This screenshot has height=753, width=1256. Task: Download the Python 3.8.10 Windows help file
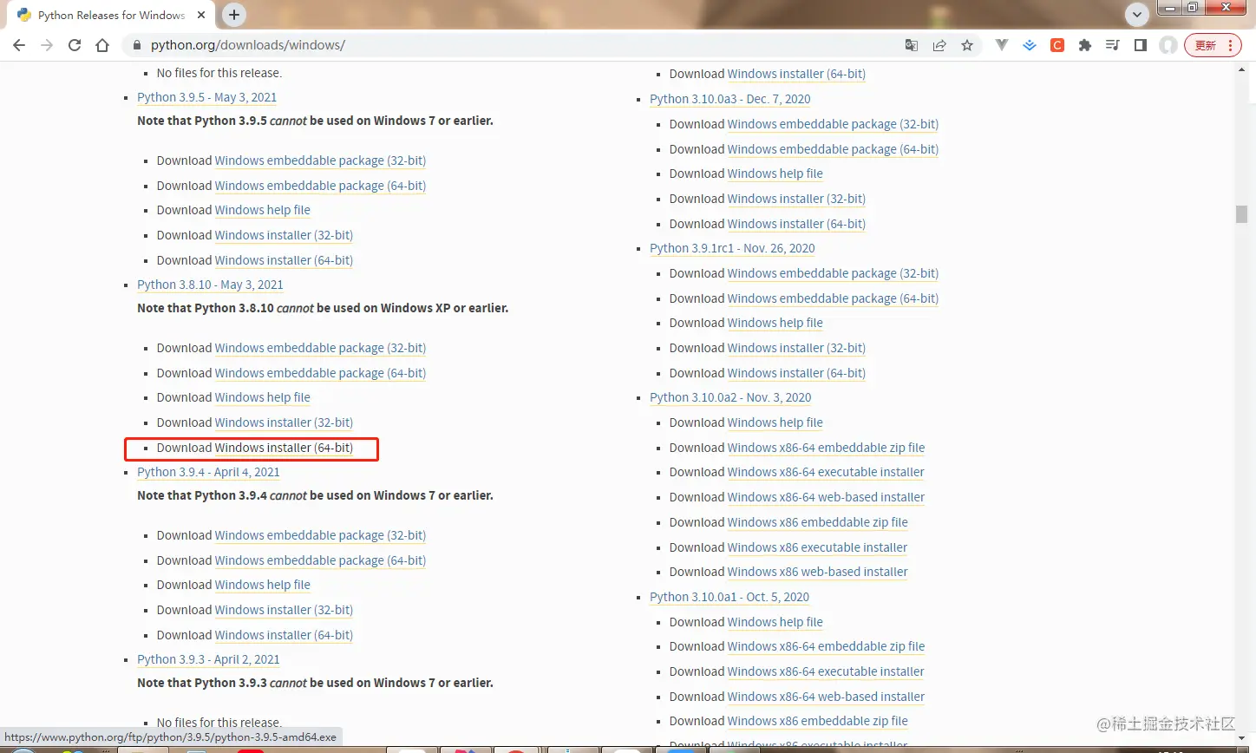(x=262, y=397)
